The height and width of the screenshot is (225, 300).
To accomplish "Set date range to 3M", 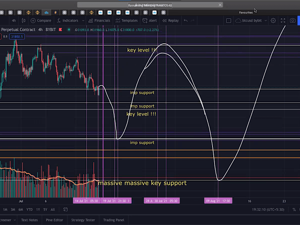I will (x=13, y=210).
